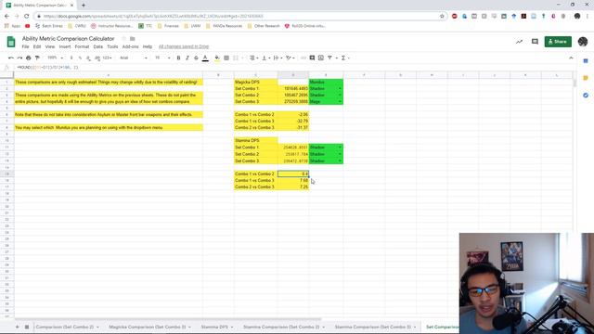594x334 pixels.
Task: Reload the page in Chrome
Action: coord(27,17)
